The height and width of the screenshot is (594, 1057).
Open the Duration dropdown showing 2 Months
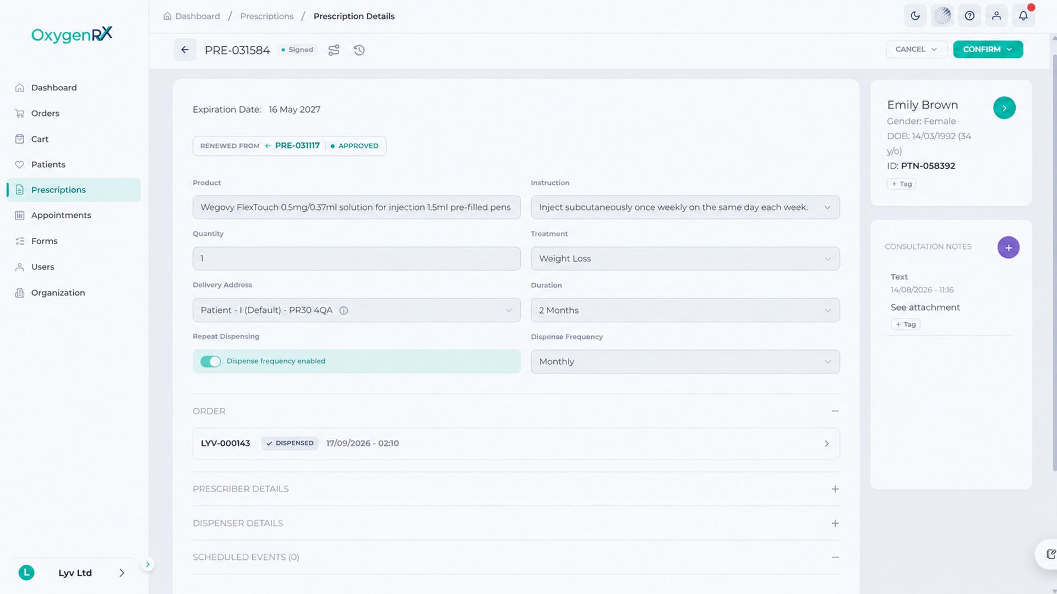[x=685, y=310]
